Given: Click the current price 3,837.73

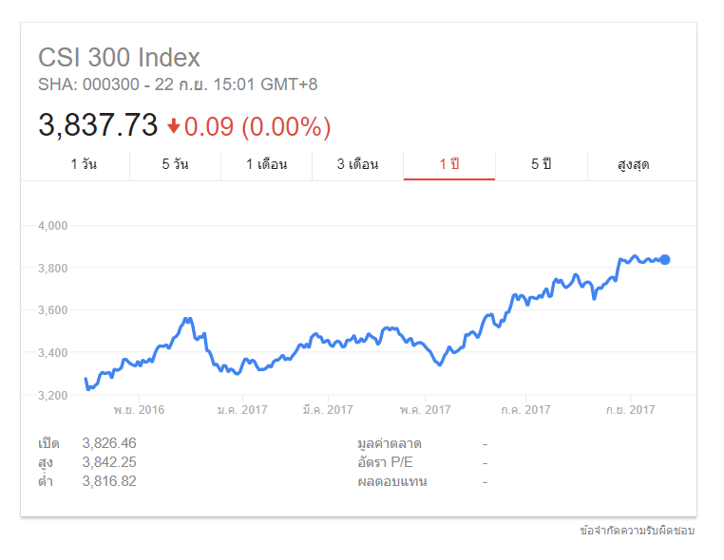Looking at the screenshot, I should click(x=97, y=125).
